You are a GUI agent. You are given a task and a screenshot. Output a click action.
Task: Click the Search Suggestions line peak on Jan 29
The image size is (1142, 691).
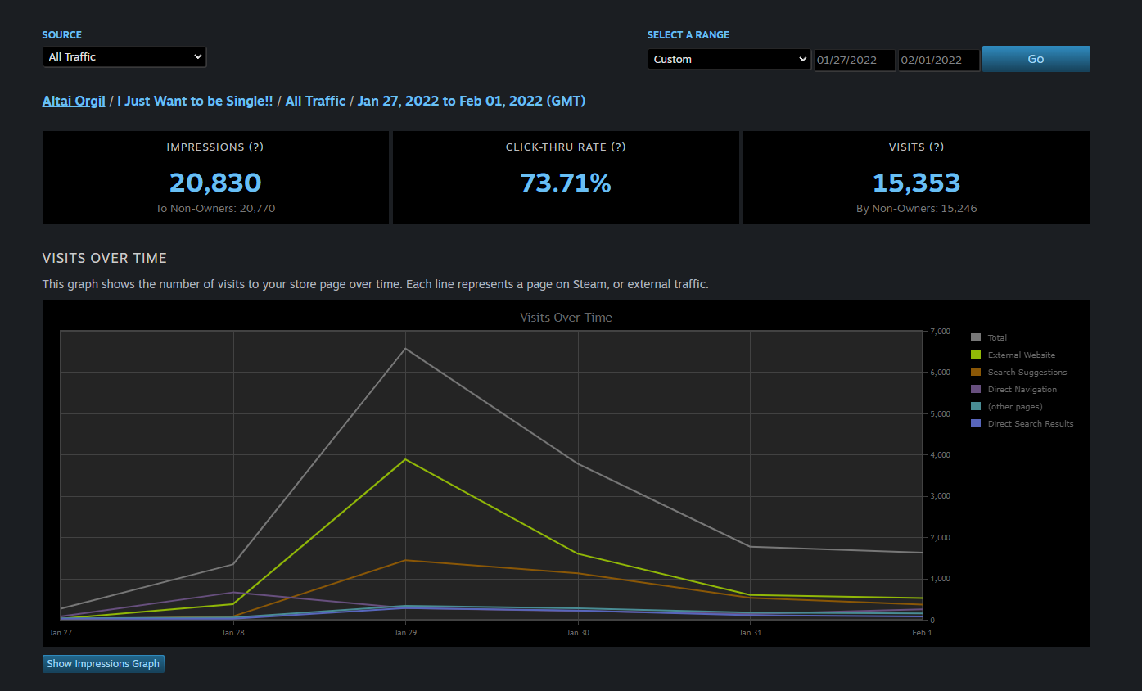(405, 560)
